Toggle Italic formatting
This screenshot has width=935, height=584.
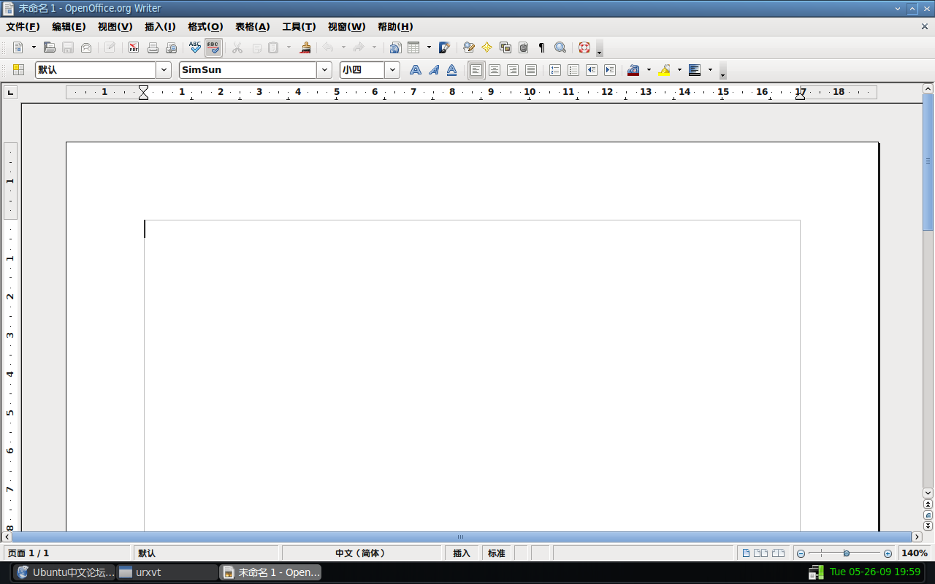(433, 70)
